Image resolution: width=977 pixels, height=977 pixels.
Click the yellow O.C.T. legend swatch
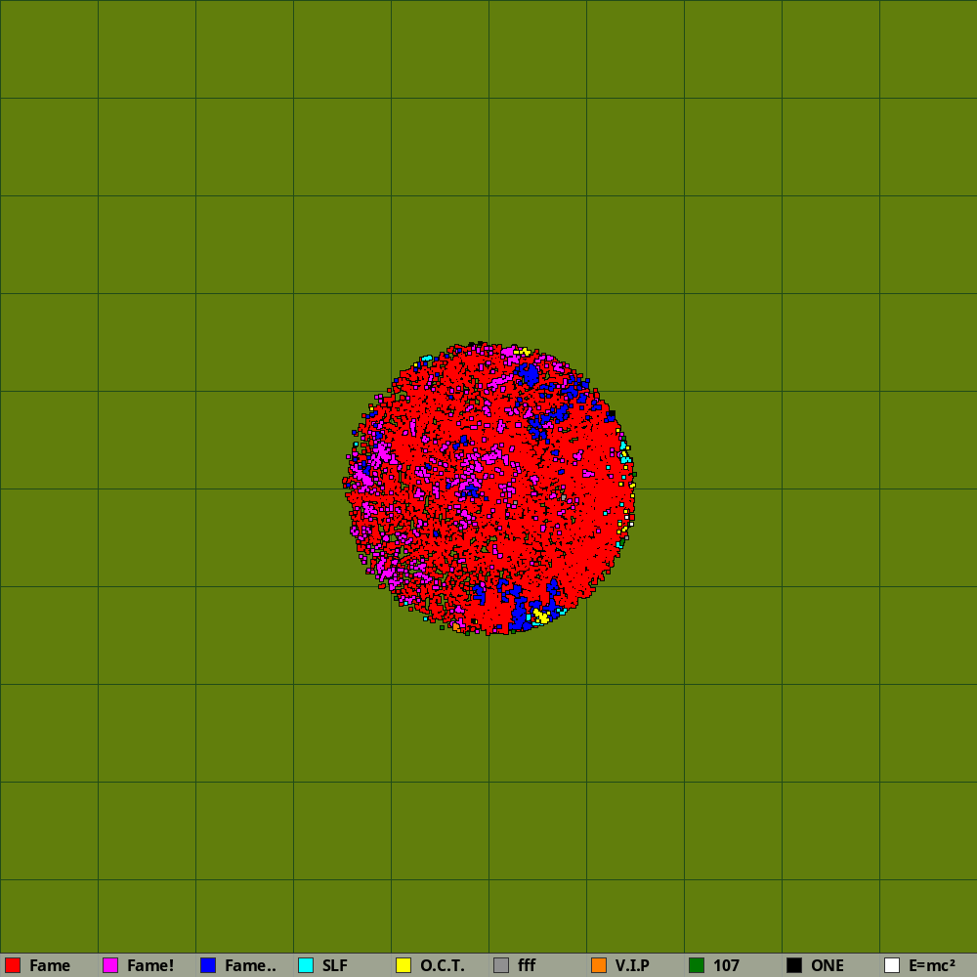404,965
